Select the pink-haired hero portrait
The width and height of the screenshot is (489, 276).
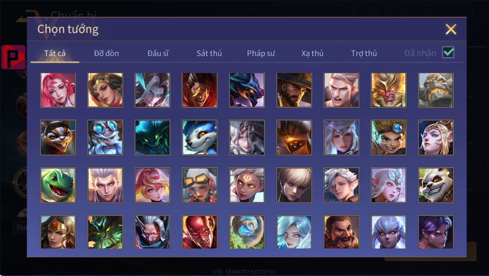coord(58,90)
